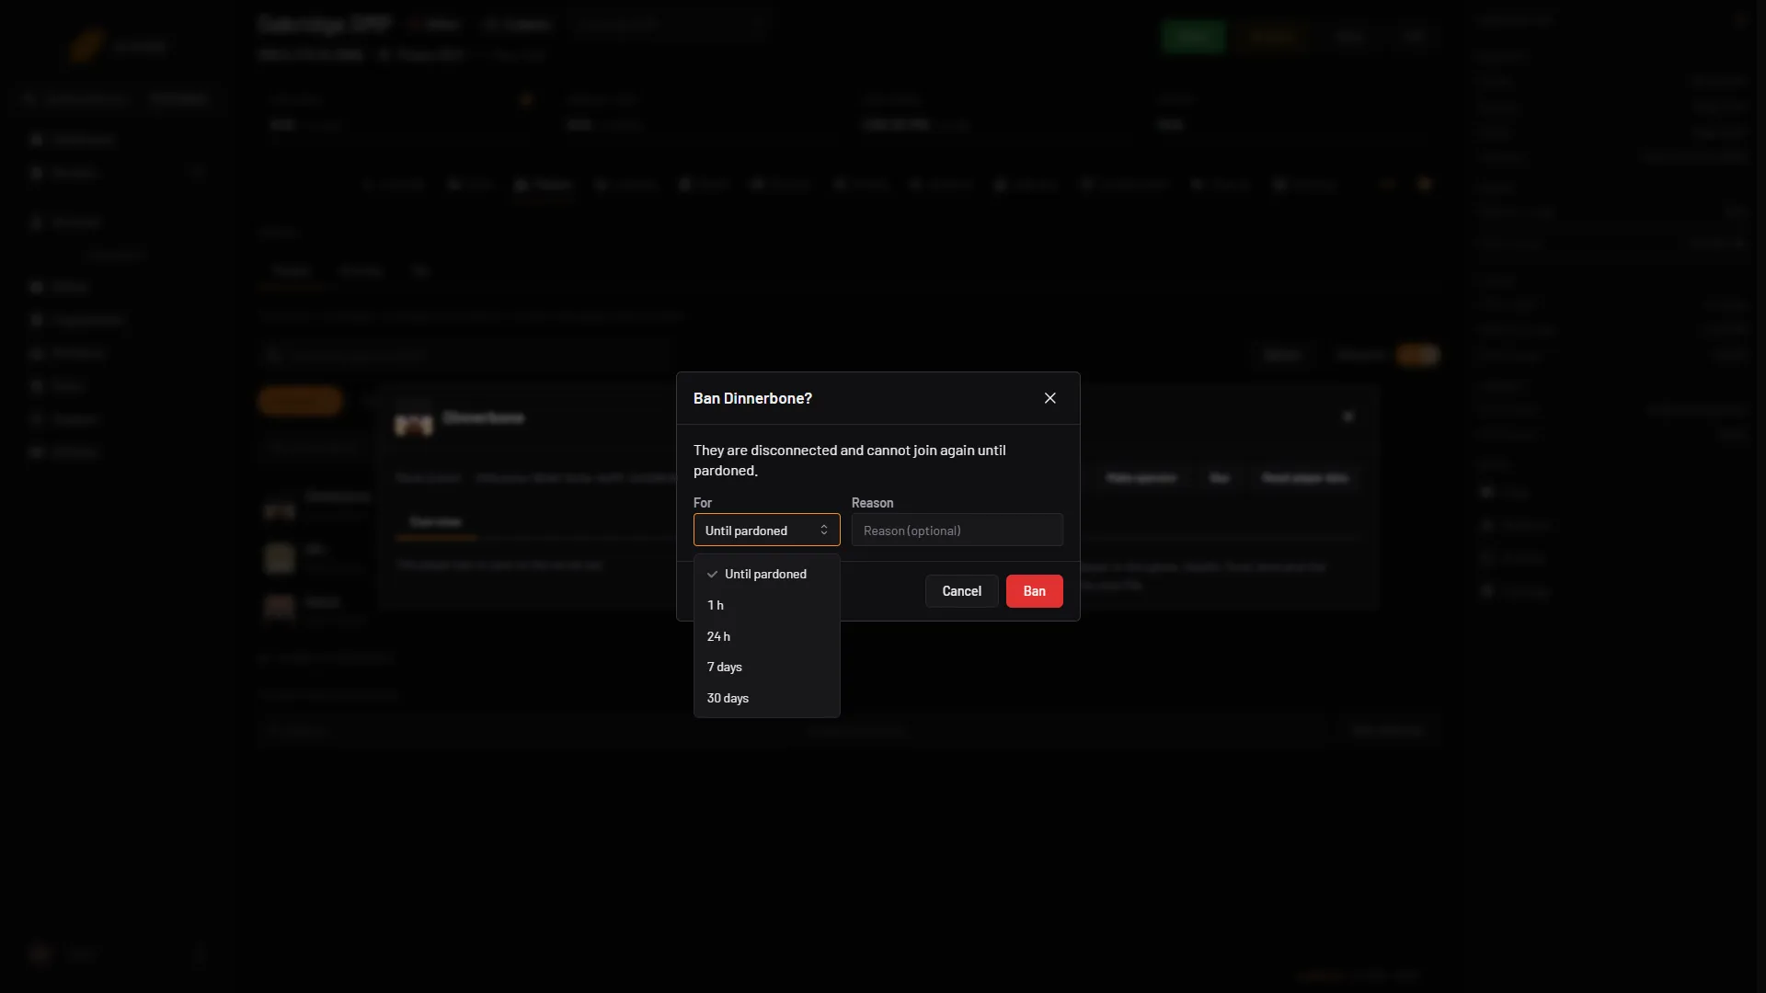Screen dimensions: 1766x993
Task: Click the Reason (optional) field
Action: [957, 531]
